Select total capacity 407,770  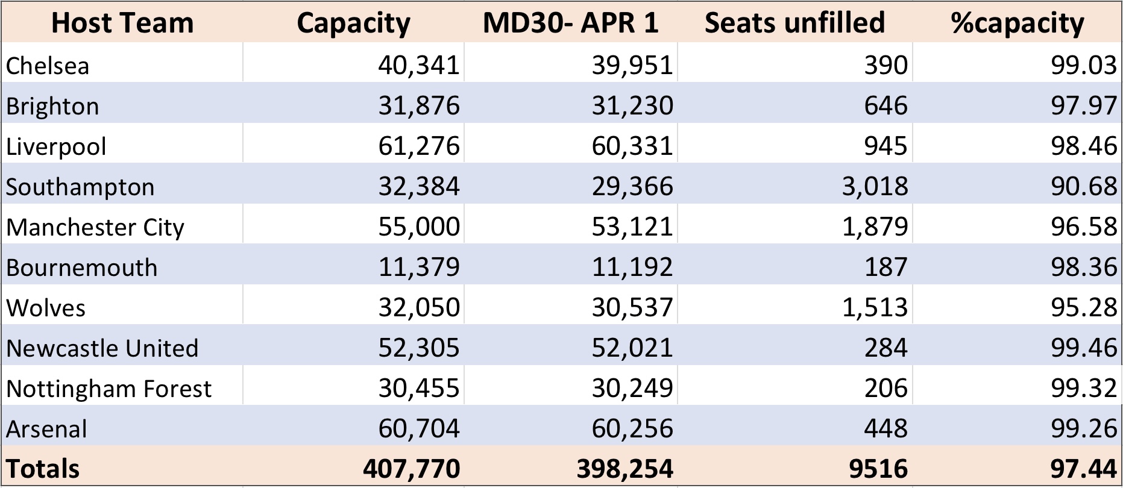pos(412,469)
